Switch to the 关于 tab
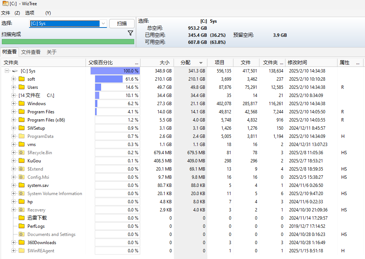365x259 pixels. coord(51,52)
